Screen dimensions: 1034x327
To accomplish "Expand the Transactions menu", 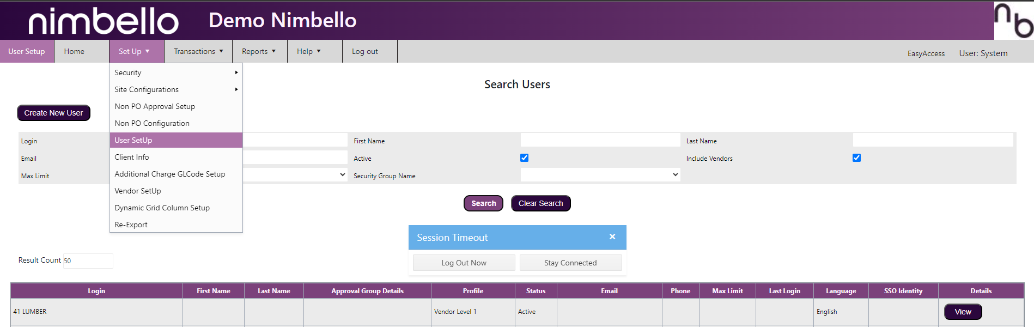I will 198,51.
